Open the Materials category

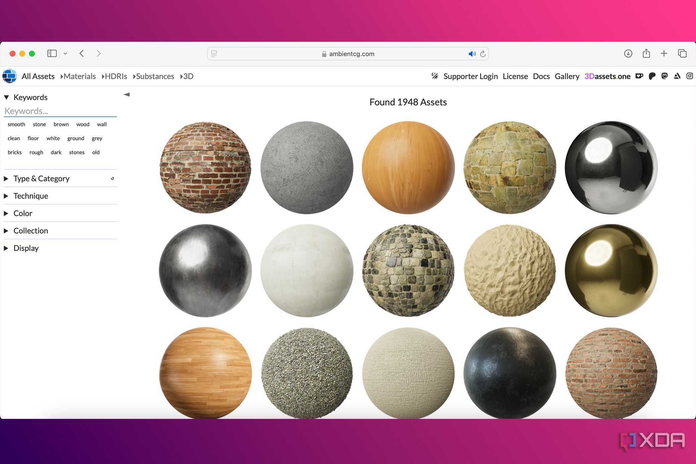78,76
